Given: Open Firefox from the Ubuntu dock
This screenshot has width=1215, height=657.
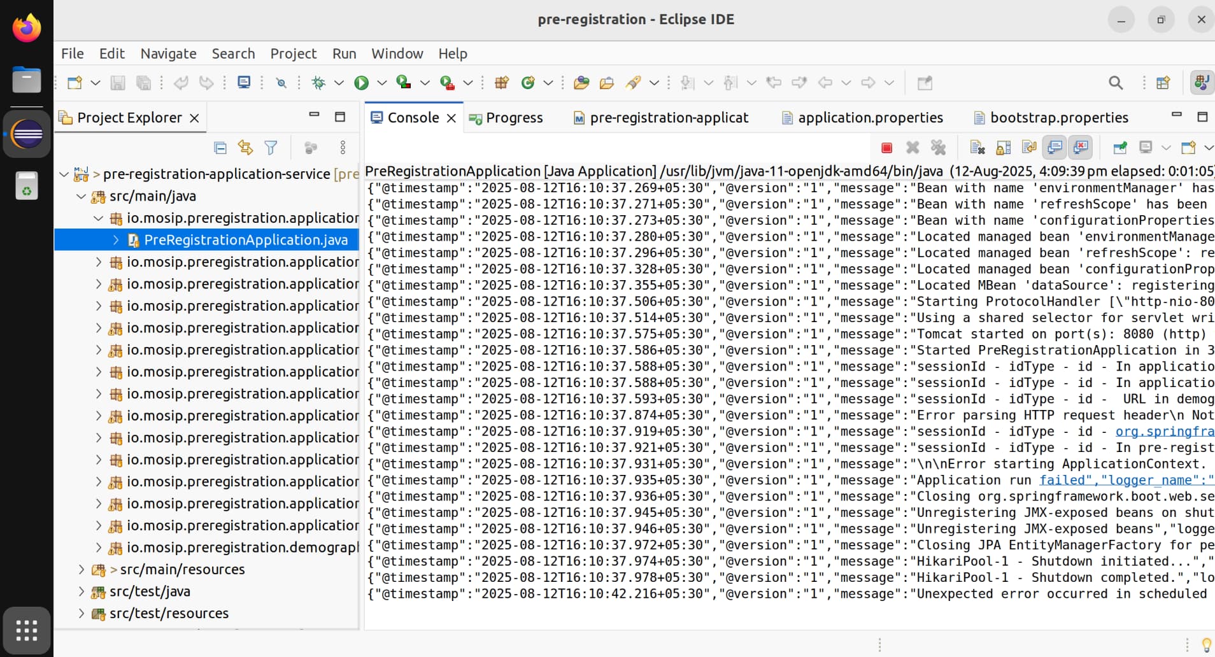Looking at the screenshot, I should click(x=27, y=28).
